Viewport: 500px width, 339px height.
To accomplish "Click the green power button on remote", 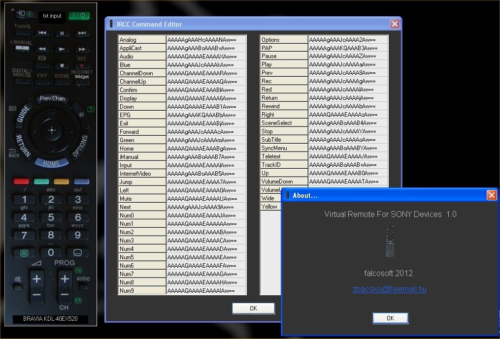I will point(79,16).
